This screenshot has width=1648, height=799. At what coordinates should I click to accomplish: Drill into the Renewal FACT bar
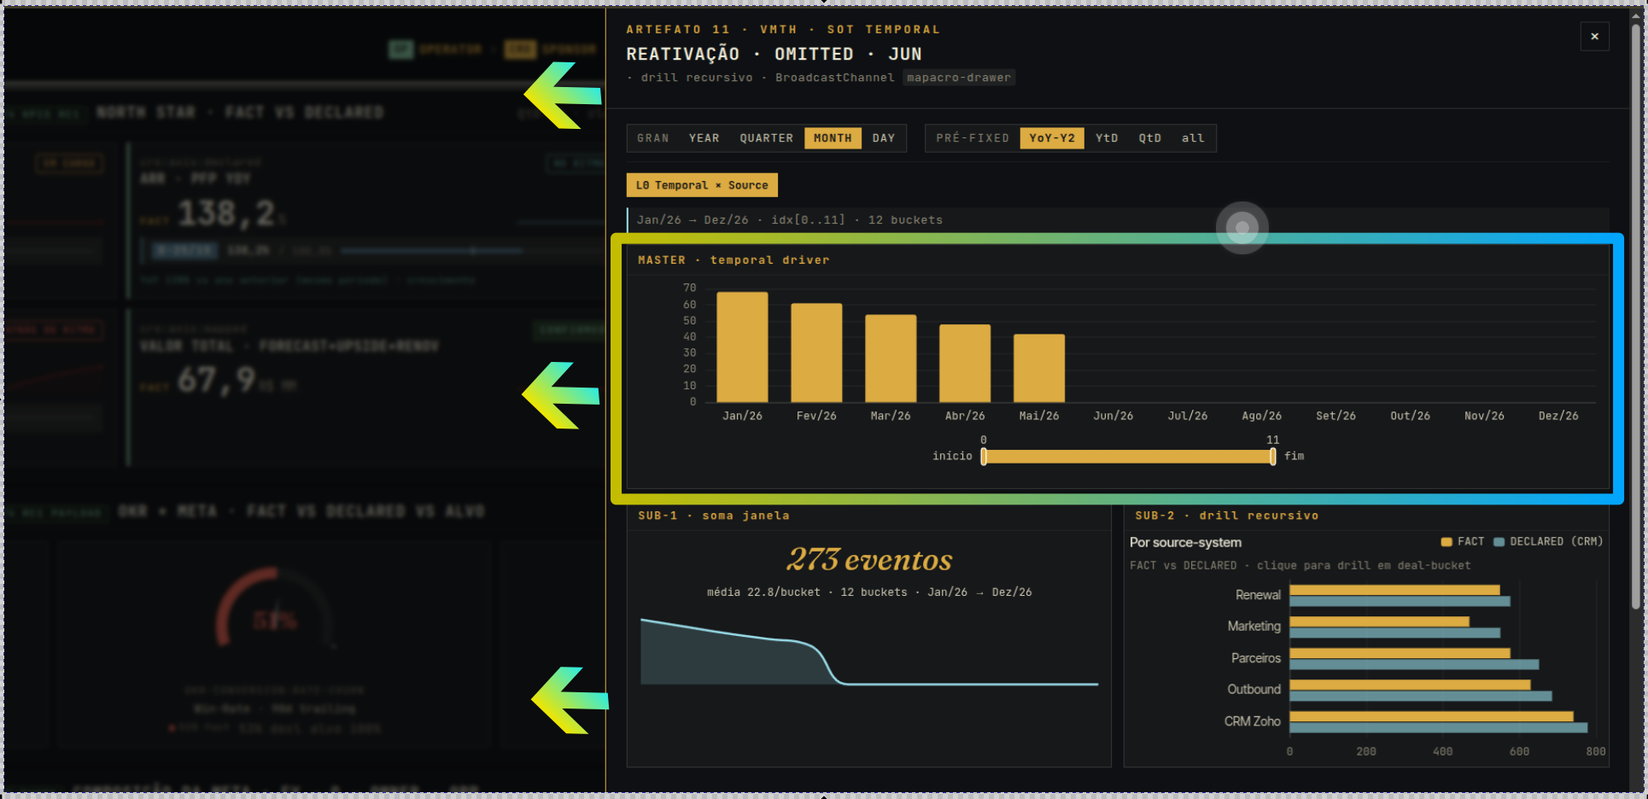pos(1394,590)
